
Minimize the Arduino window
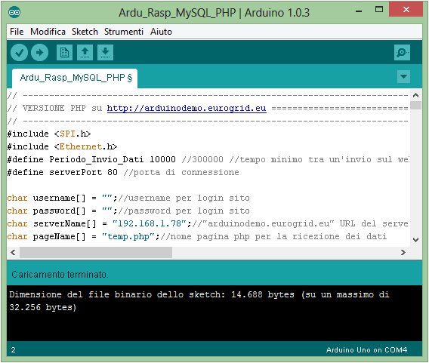tap(359, 11)
